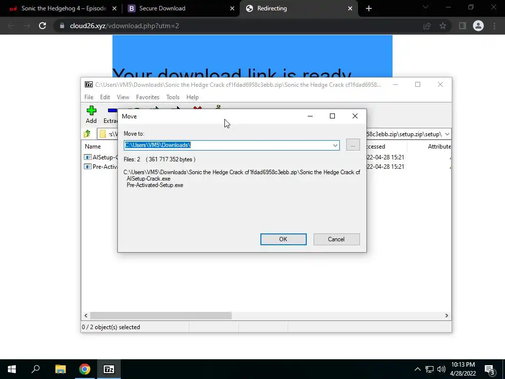Open the Help menu in 7-Zip

click(193, 97)
